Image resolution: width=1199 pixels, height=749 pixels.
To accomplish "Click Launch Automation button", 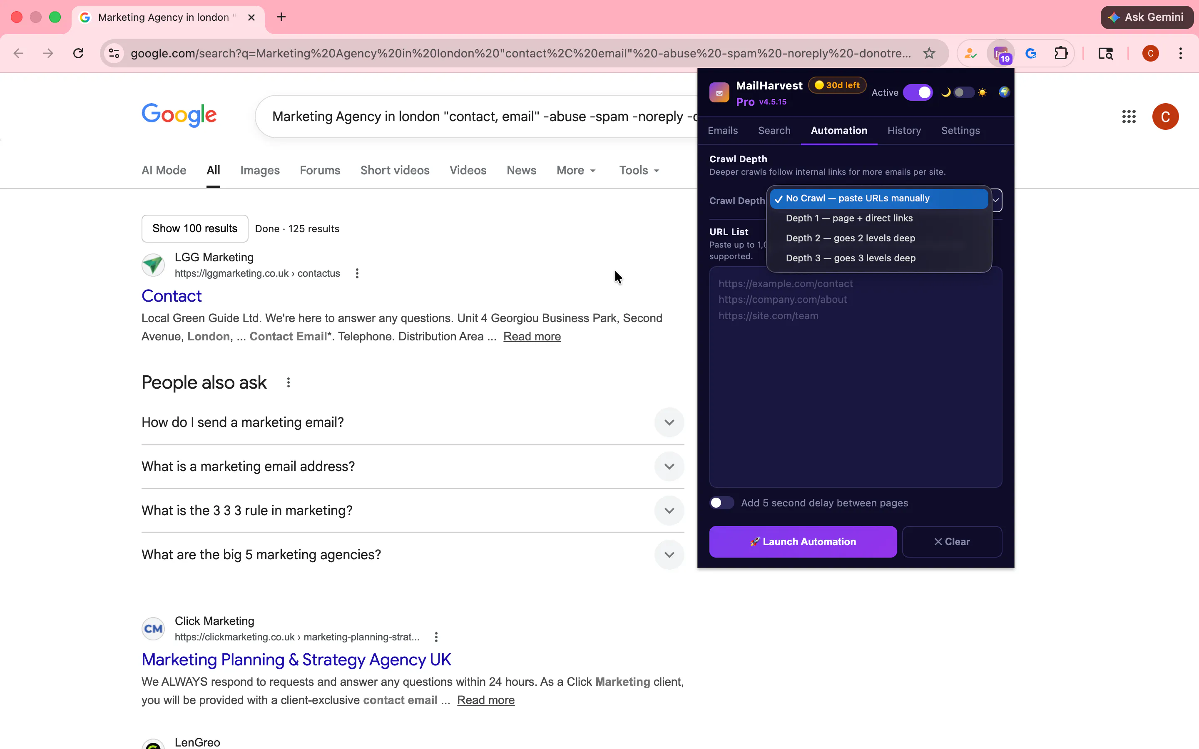I will [803, 542].
